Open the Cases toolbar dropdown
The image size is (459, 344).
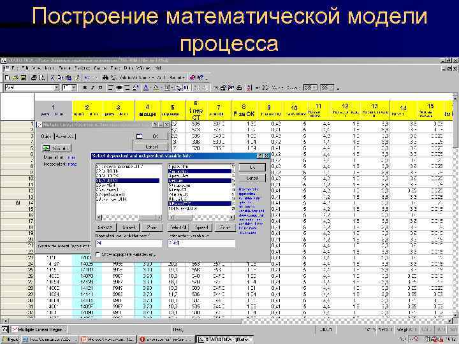coord(293,87)
